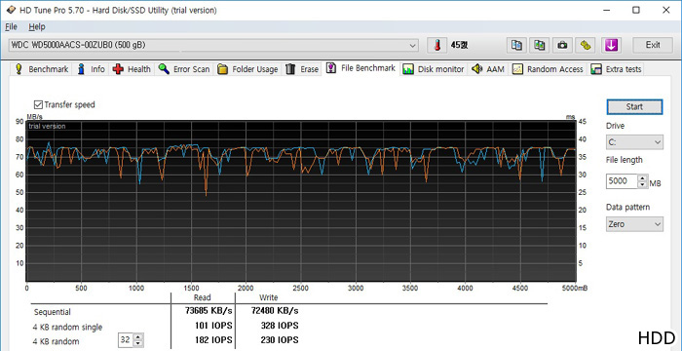Click the copy screenshot to clipboard icon
This screenshot has height=351, width=682.
point(540,45)
